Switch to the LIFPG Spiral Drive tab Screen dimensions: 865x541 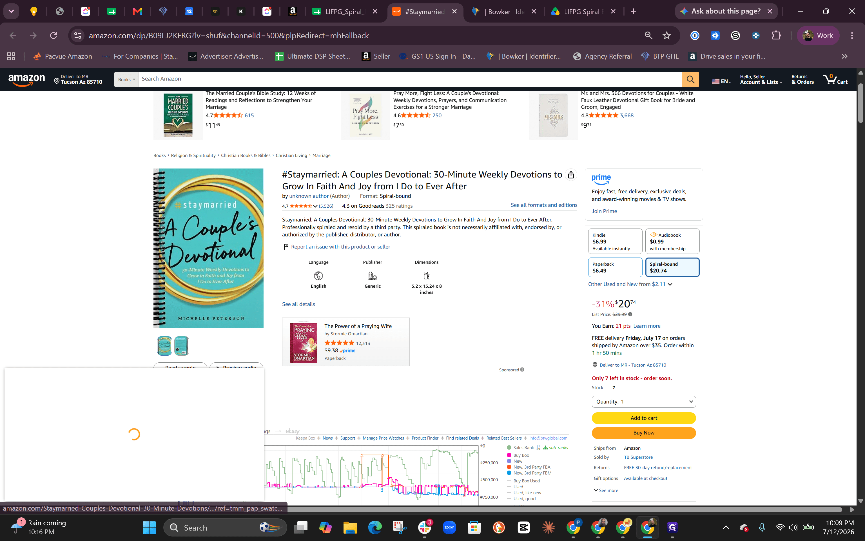583,12
